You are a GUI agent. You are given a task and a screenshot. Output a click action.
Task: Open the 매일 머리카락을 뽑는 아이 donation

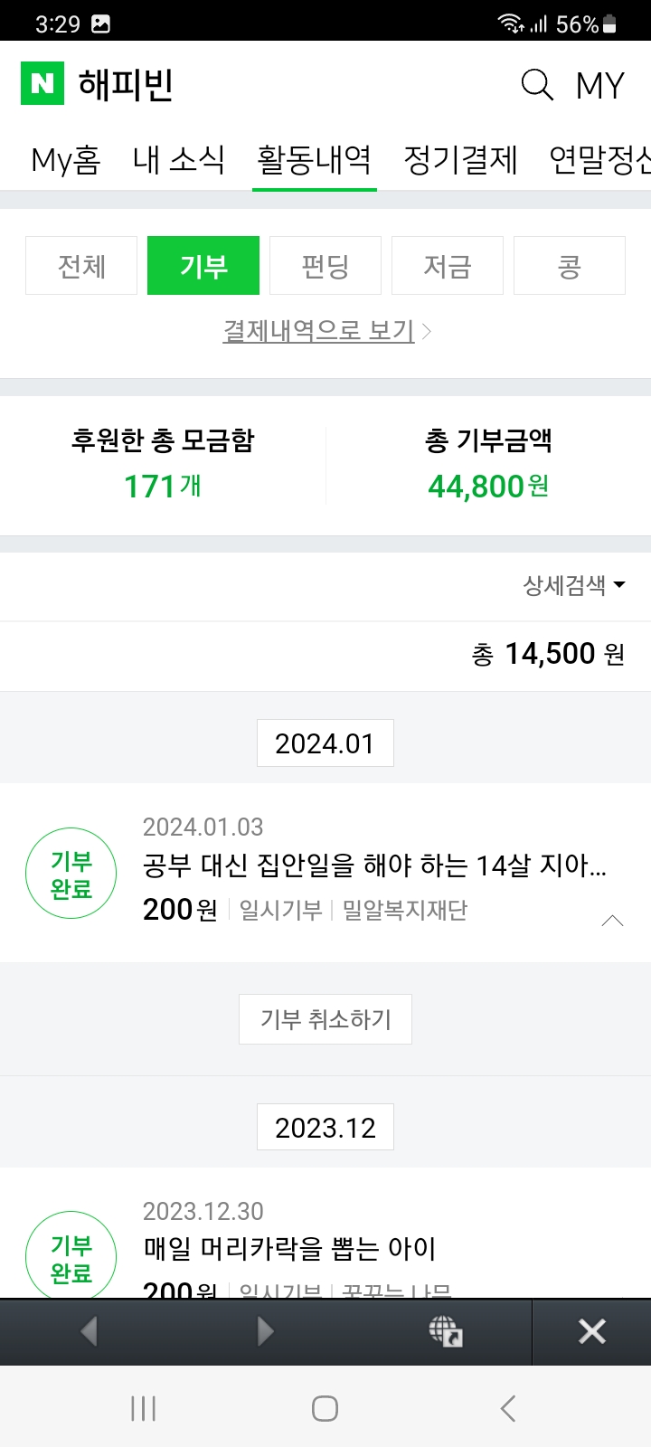290,1249
